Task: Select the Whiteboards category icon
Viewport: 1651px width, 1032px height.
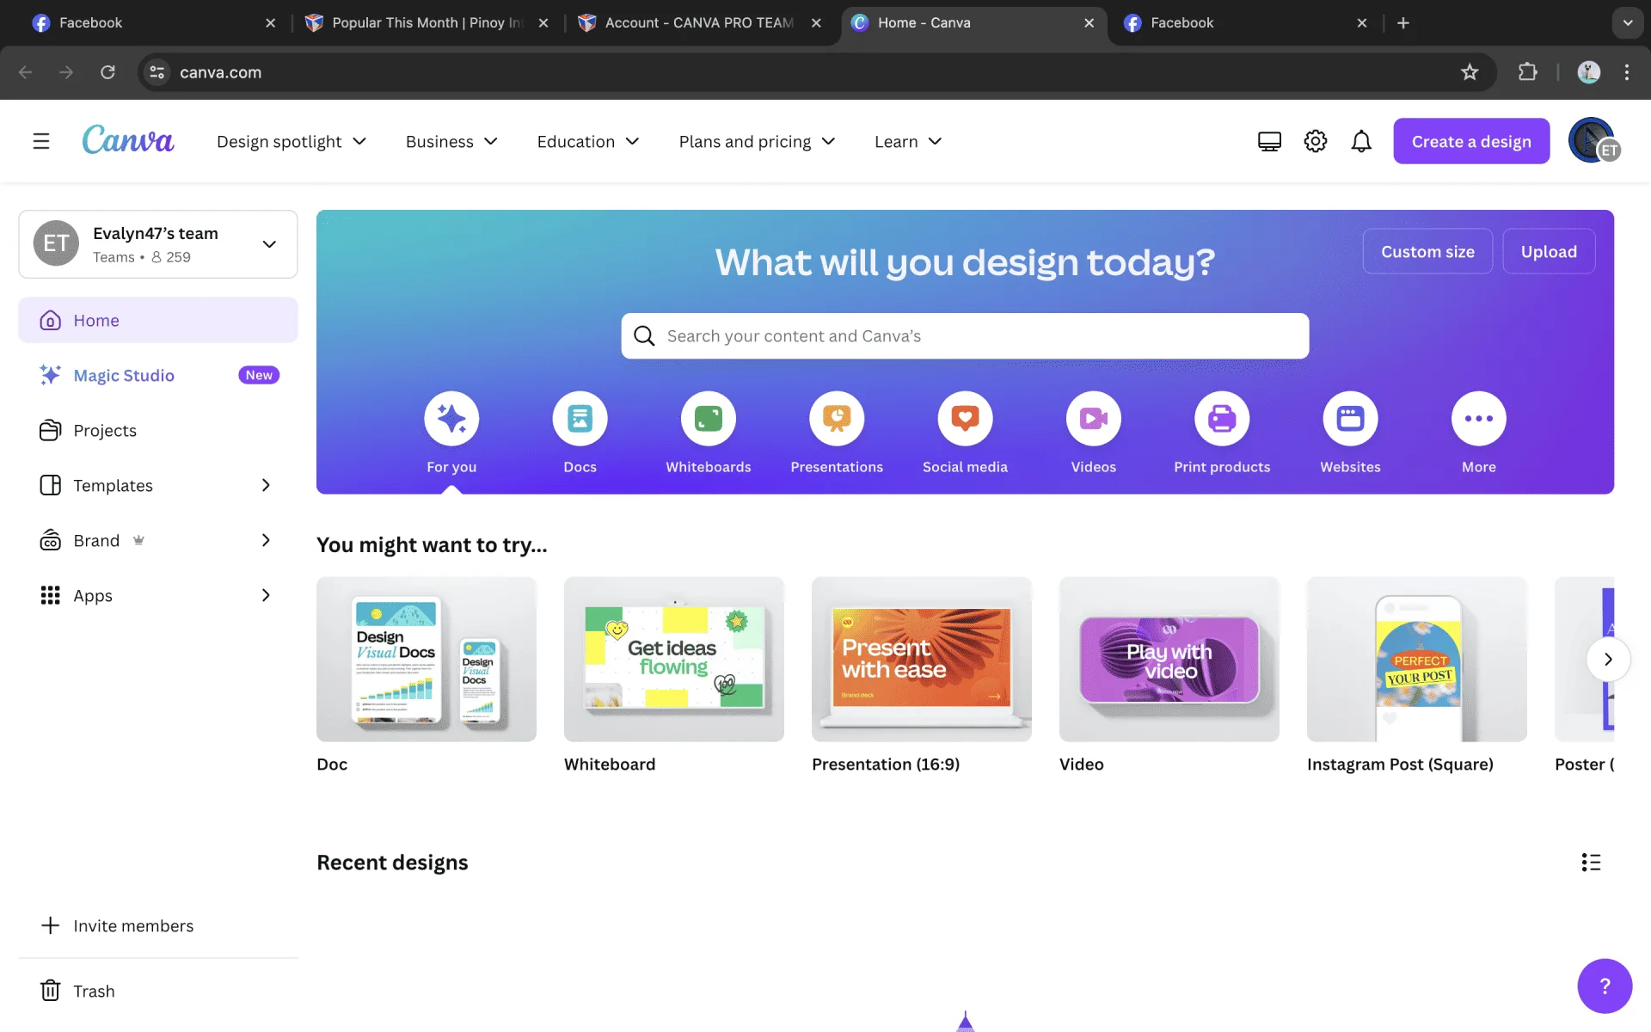Action: [709, 419]
